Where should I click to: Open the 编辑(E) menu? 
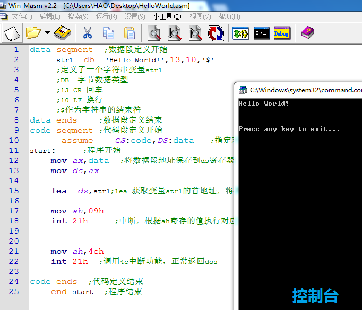pos(50,16)
